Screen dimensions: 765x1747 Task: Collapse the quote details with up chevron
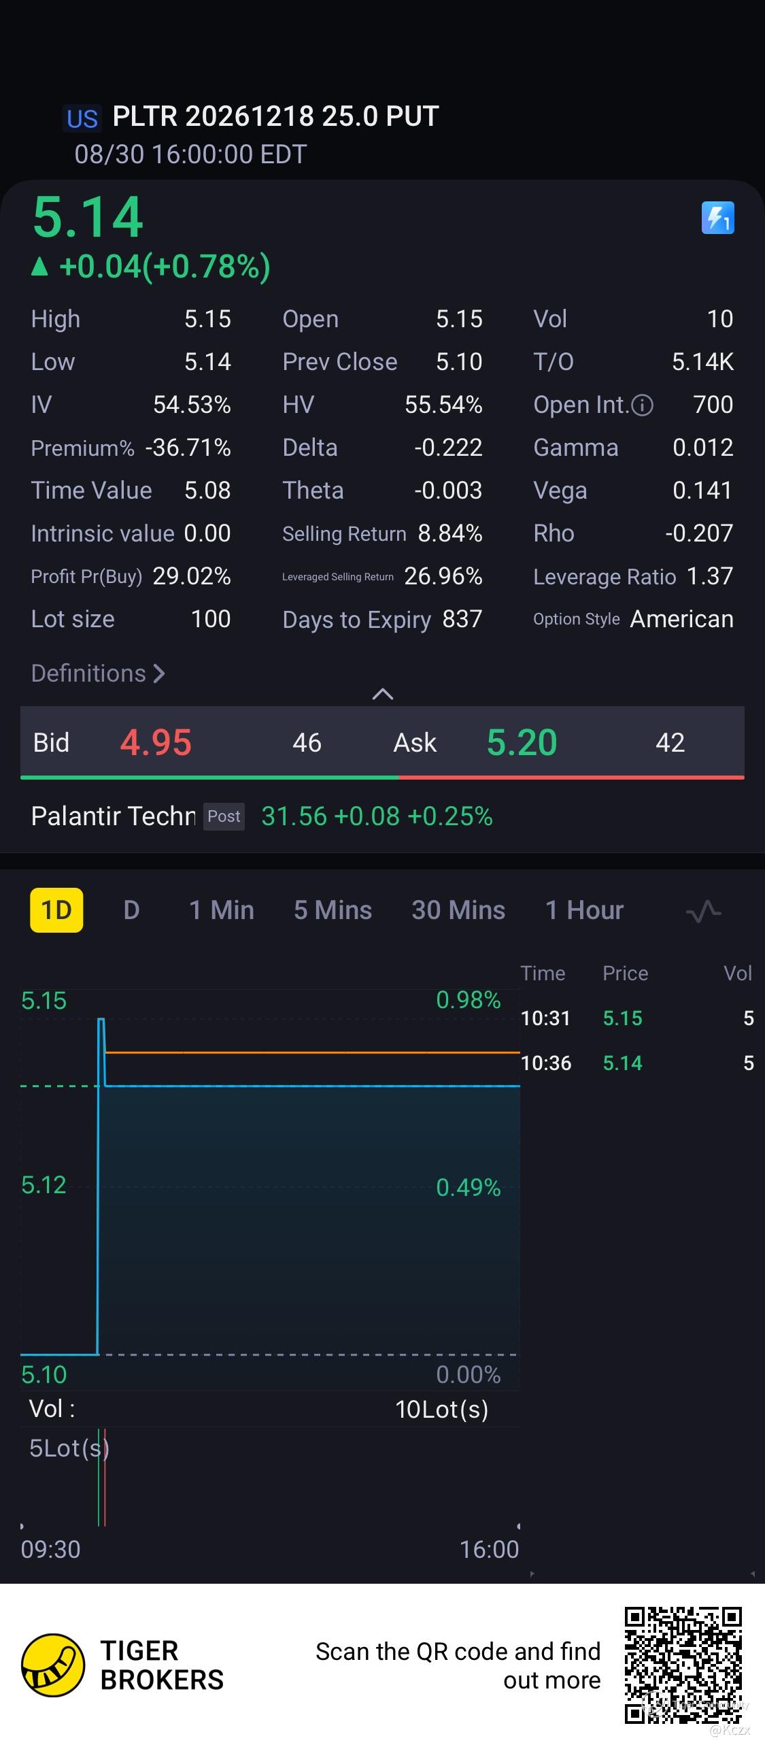coord(383,694)
